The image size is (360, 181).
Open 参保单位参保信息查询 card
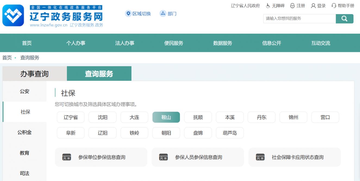point(101,157)
